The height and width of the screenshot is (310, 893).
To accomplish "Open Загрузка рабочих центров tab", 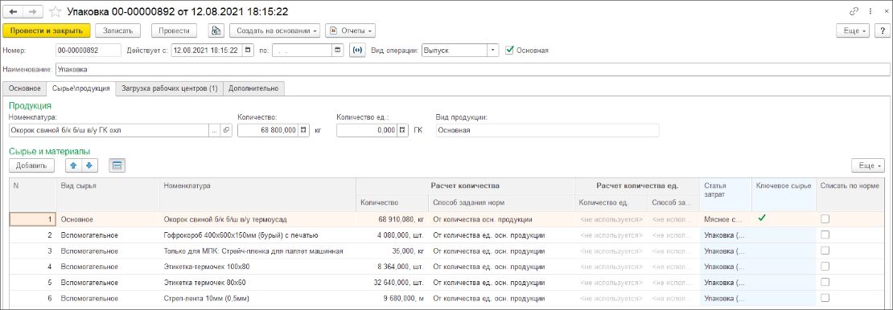I will pyautogui.click(x=170, y=88).
